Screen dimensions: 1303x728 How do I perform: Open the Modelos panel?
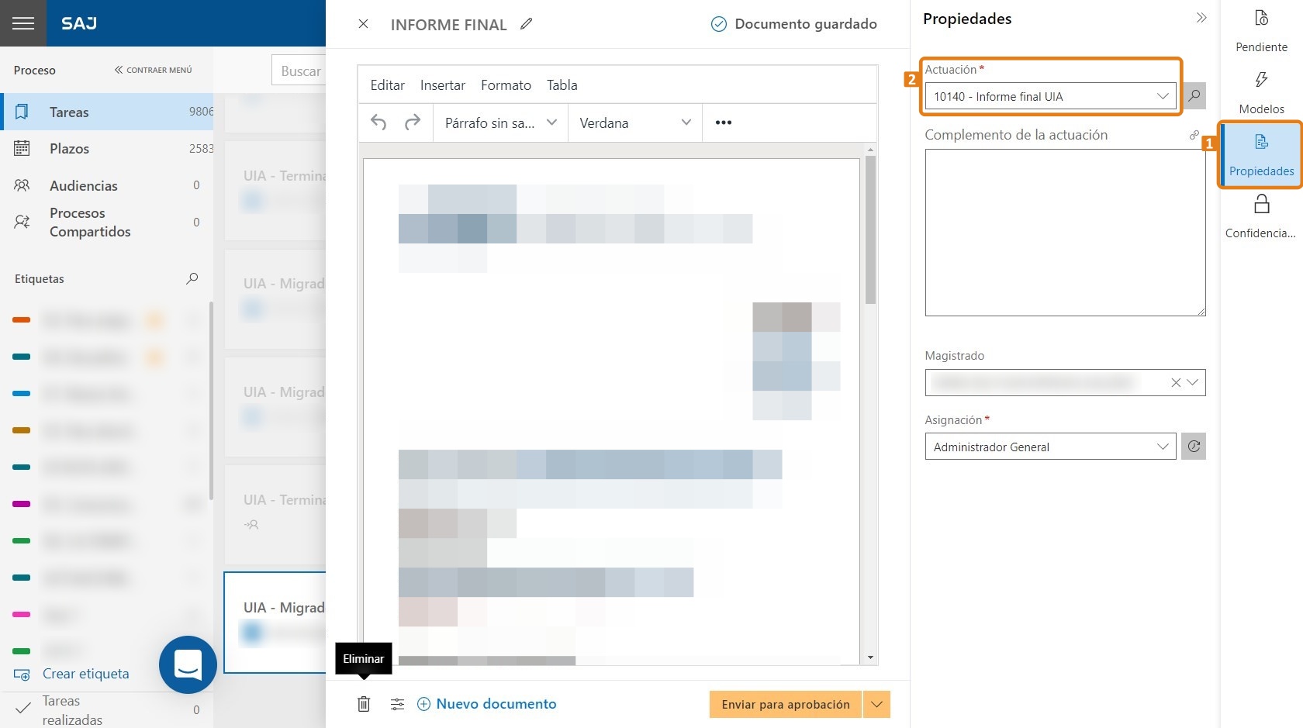coord(1262,93)
